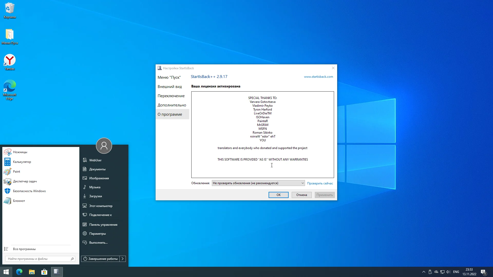The height and width of the screenshot is (277, 493).
Task: Open Snipping Tool (Ножницы) from start menu
Action: tap(20, 152)
